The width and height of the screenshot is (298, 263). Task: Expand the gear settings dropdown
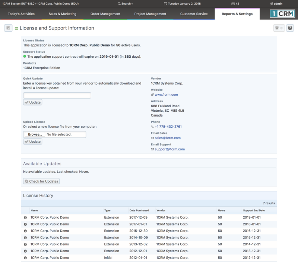click(x=278, y=28)
